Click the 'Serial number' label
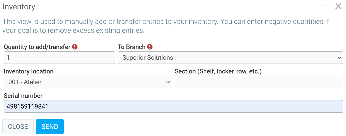 (x=23, y=96)
